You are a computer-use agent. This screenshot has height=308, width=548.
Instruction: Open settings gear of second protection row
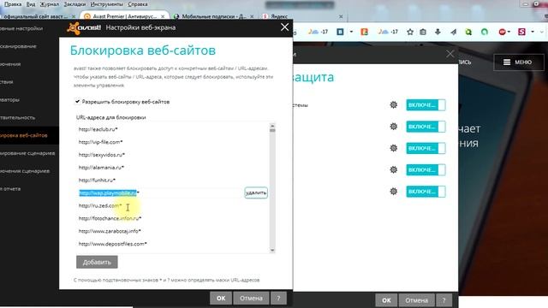coord(394,127)
